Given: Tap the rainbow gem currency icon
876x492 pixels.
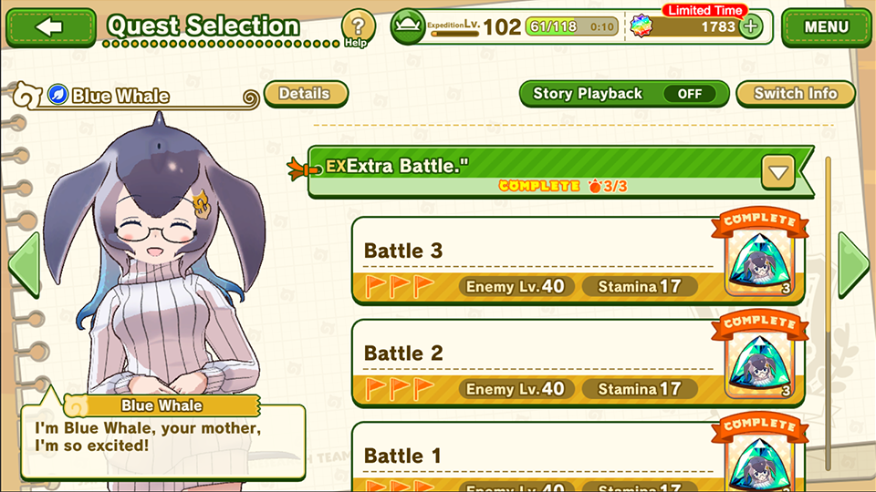Looking at the screenshot, I should click(x=641, y=26).
